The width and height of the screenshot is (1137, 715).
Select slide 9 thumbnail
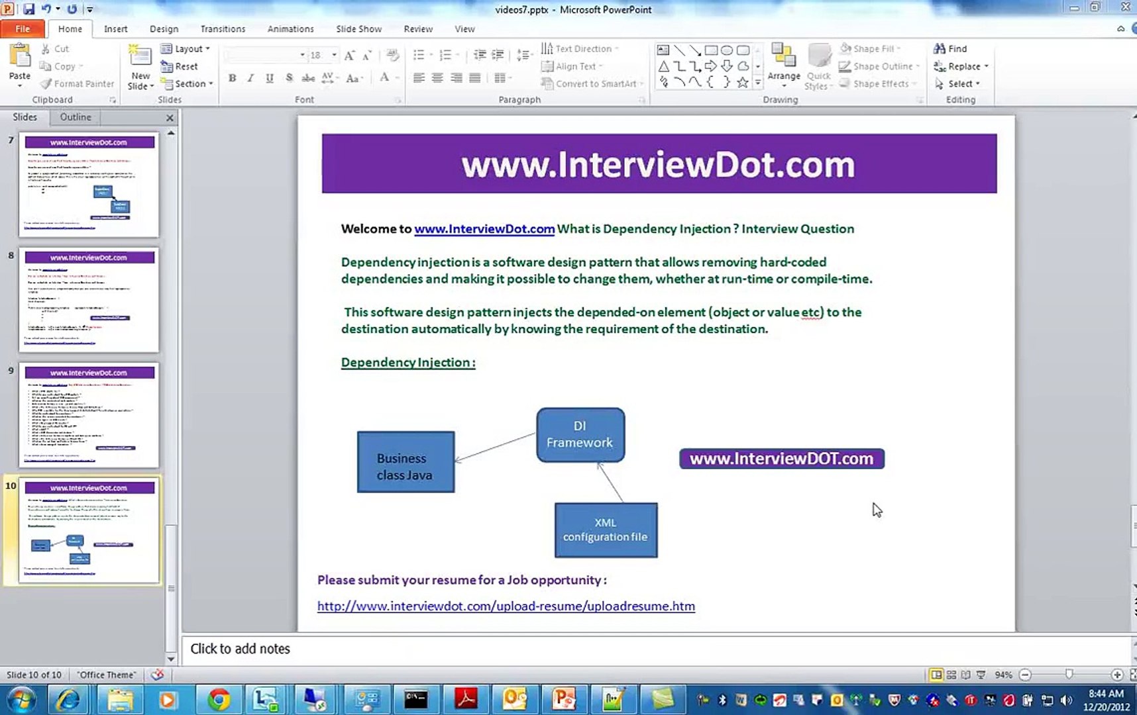89,415
